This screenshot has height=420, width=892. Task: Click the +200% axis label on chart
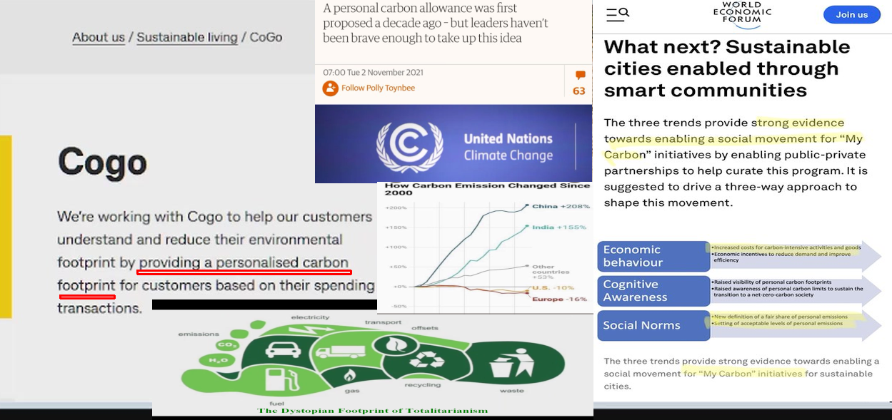(396, 208)
